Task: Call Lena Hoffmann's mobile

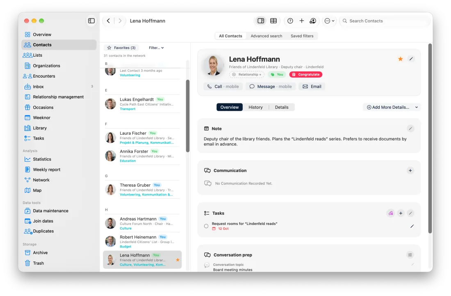Action: pyautogui.click(x=223, y=86)
